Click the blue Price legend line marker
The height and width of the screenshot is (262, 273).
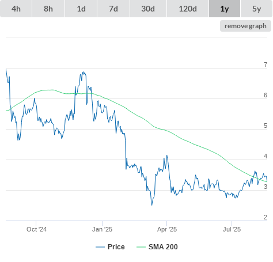click(100, 247)
